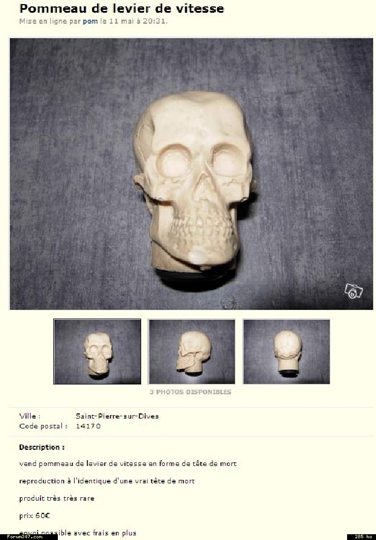Click the camera watermark icon on the main photo
The height and width of the screenshot is (540, 376).
click(x=353, y=291)
